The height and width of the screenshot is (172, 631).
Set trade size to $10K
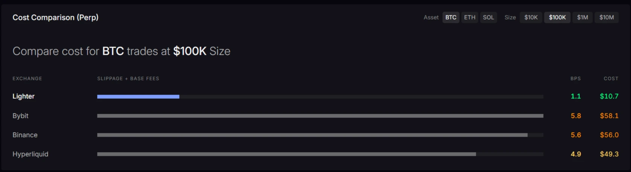pos(531,17)
